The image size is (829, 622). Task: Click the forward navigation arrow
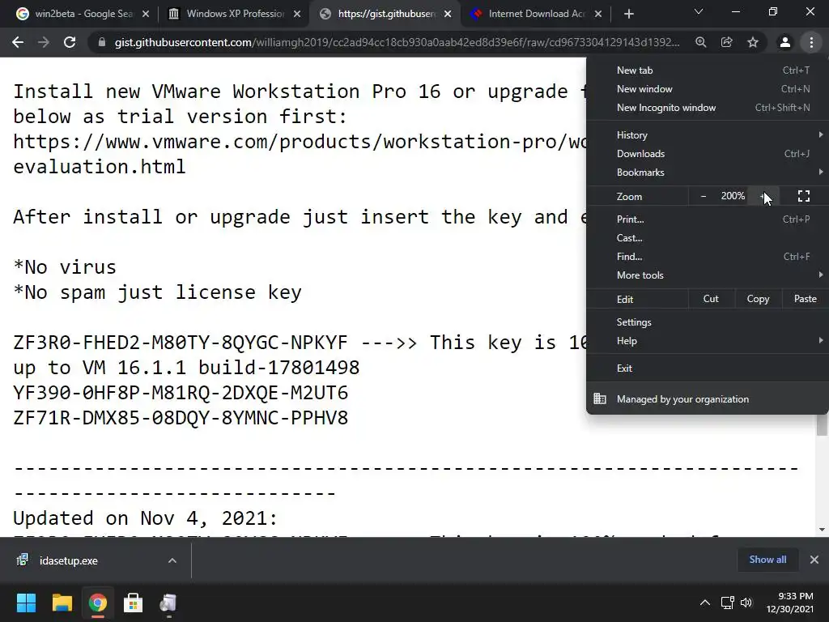pos(44,42)
